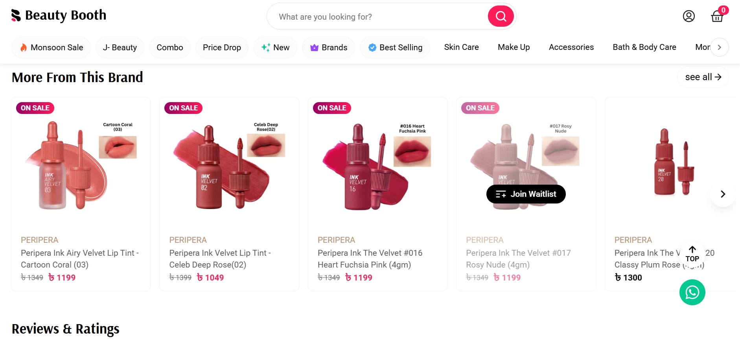Type in the product search field
Image resolution: width=740 pixels, height=341 pixels.
377,17
